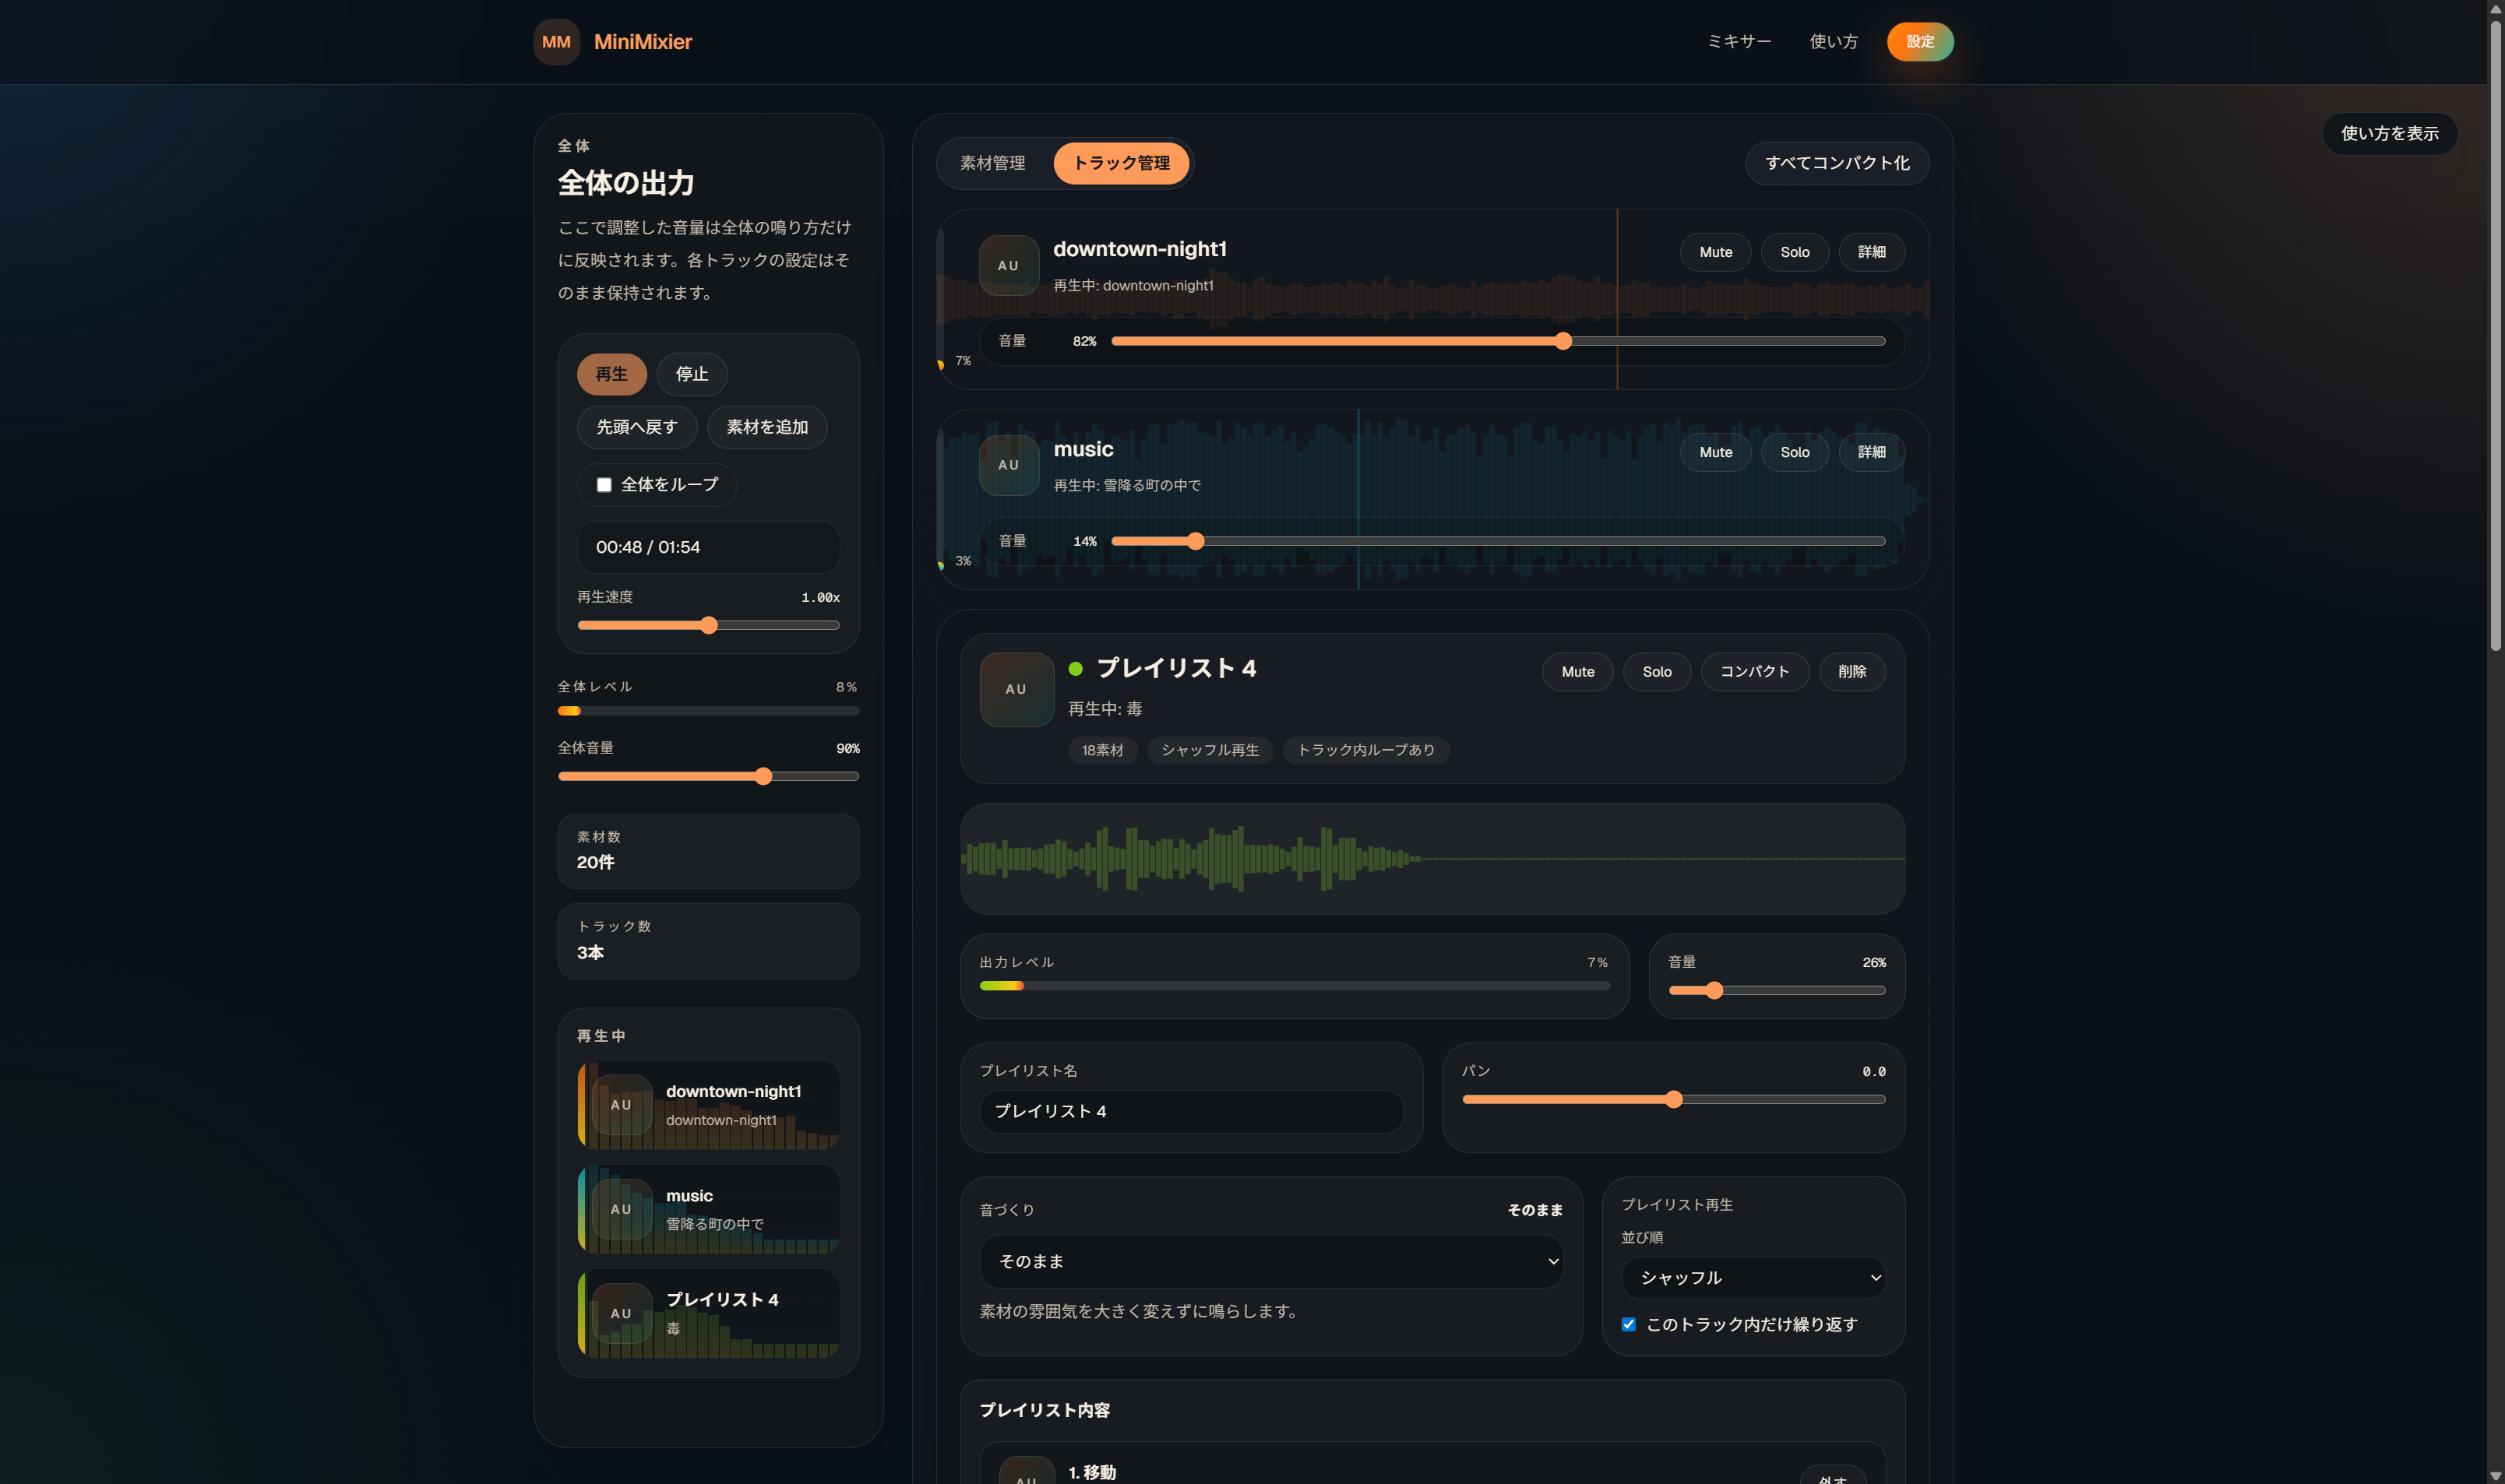Click the すべてコンパクト化 button

pyautogui.click(x=1837, y=163)
